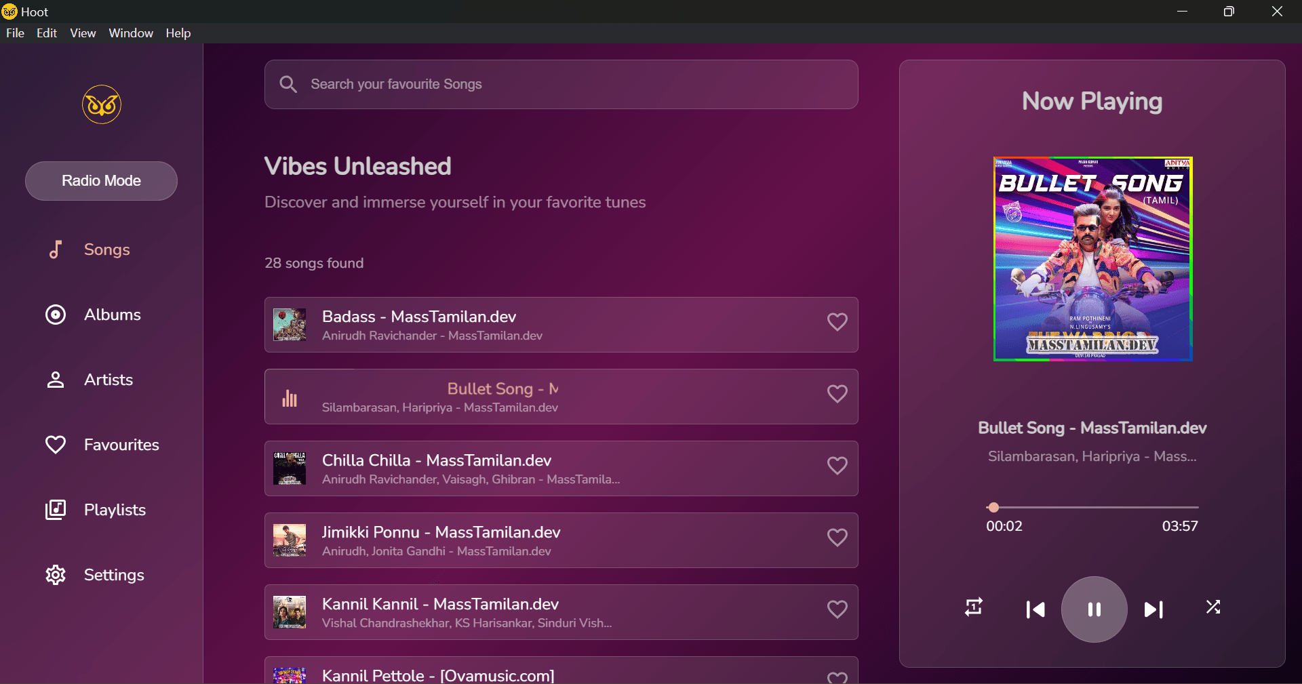Enable Radio Mode
Screen dimensions: 1302x684
click(x=101, y=181)
